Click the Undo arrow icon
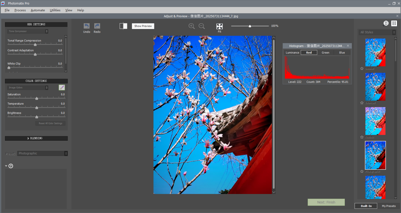The image size is (401, 213). coord(87,26)
